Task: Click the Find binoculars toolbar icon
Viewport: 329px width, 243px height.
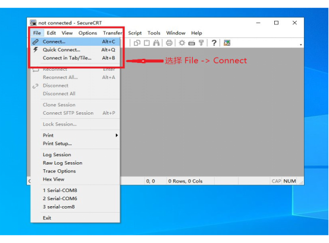Action: 156,43
